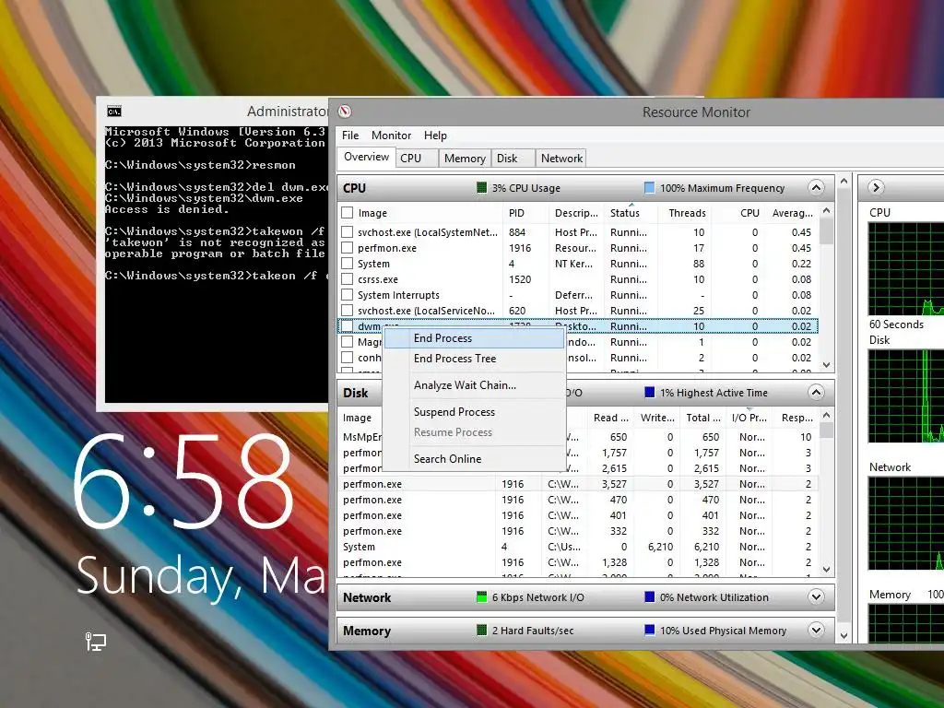Click the CPU usage graph thumbnail
944x708 pixels.
tap(905, 268)
